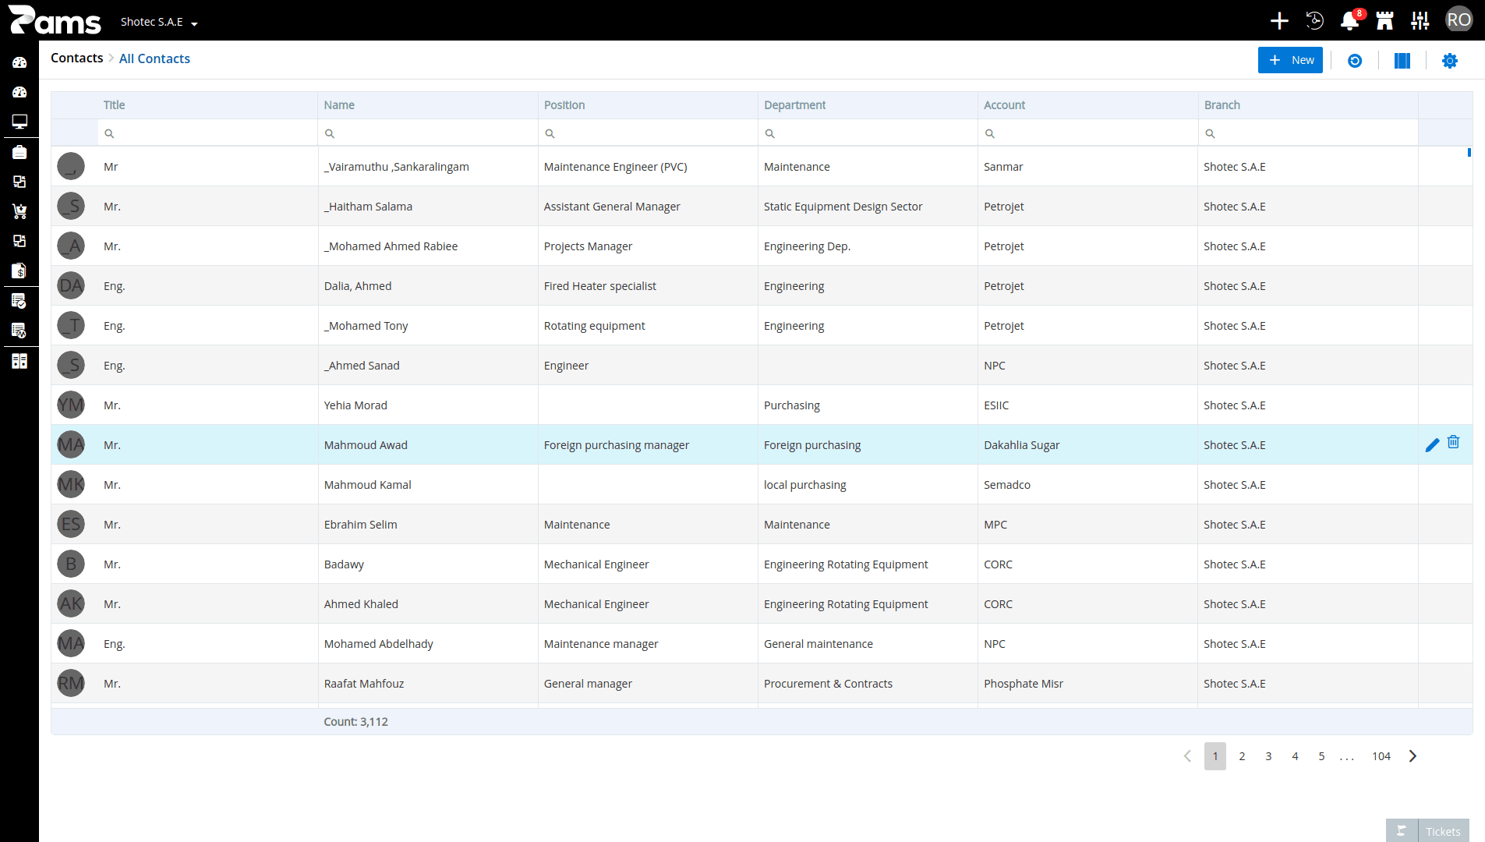This screenshot has height=842, width=1485.
Task: Select the 'Fired Heater specialist' position cell
Action: point(648,286)
